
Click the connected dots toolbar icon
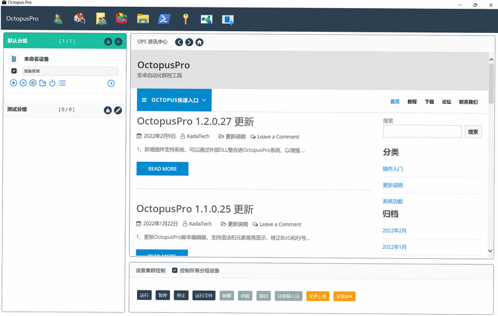[207, 19]
